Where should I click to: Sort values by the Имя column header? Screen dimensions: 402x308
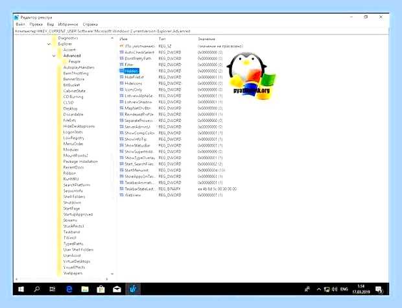pyautogui.click(x=124, y=39)
